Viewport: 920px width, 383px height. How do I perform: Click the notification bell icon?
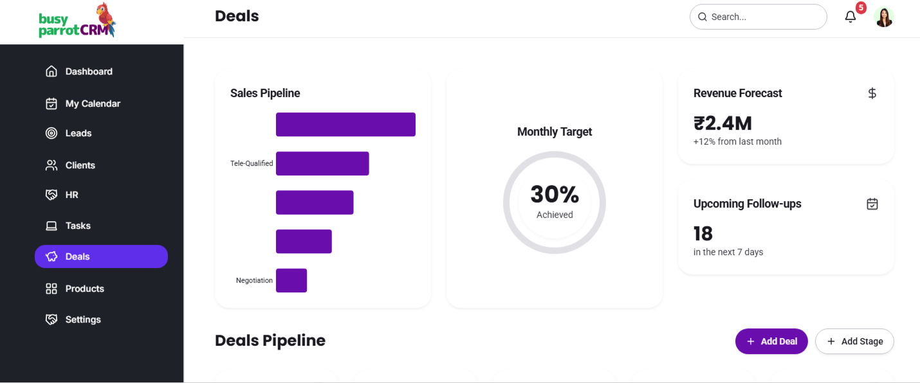[851, 17]
